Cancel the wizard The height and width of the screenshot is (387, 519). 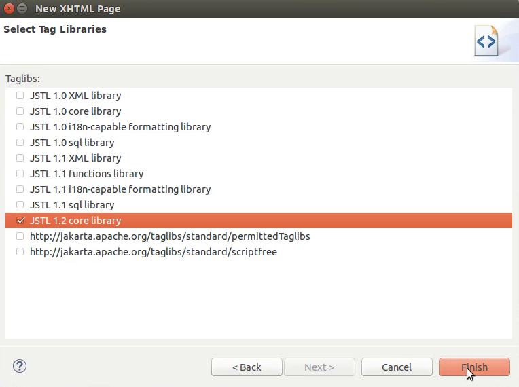tap(397, 367)
